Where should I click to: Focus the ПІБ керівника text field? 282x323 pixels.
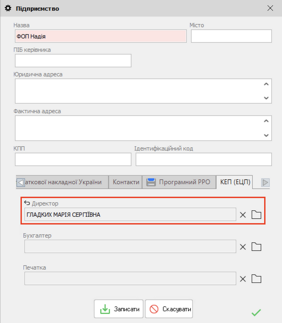[73, 61]
